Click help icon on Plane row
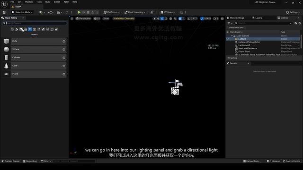 (64, 74)
